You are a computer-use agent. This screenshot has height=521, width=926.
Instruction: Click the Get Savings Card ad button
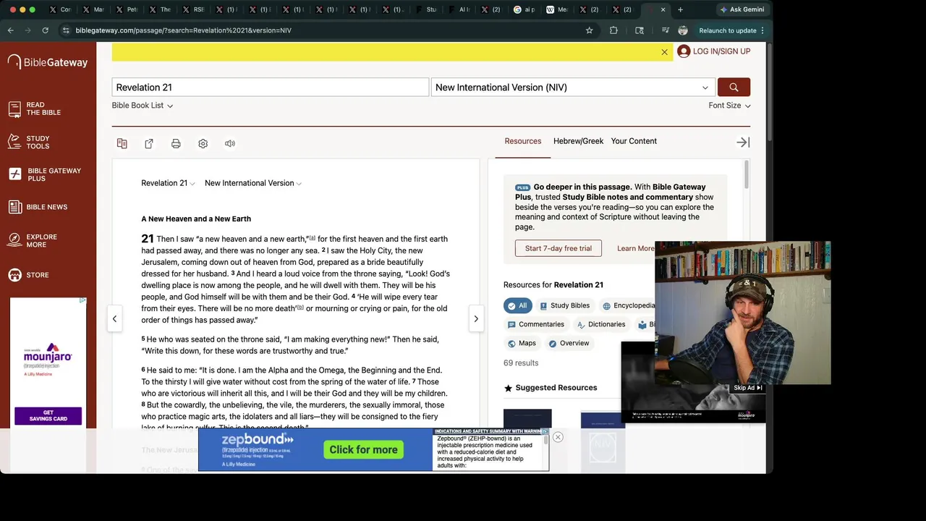coord(48,416)
